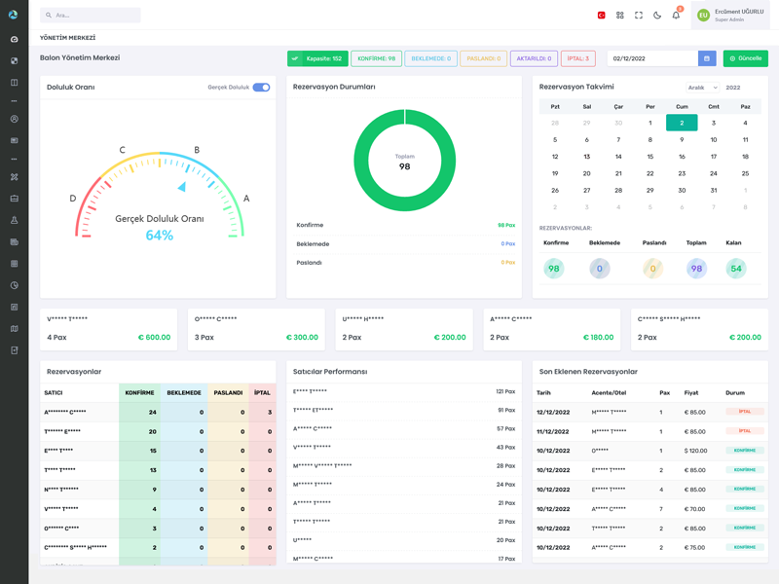Click the dashboard gauge sidebar icon
The width and height of the screenshot is (779, 584).
tap(14, 39)
